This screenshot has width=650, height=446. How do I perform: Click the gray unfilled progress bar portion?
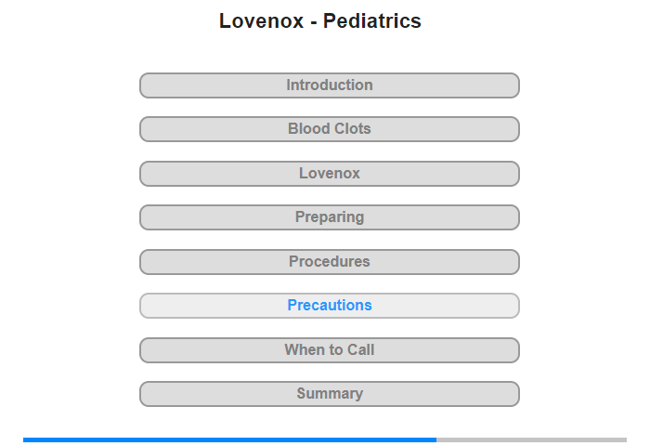click(531, 439)
